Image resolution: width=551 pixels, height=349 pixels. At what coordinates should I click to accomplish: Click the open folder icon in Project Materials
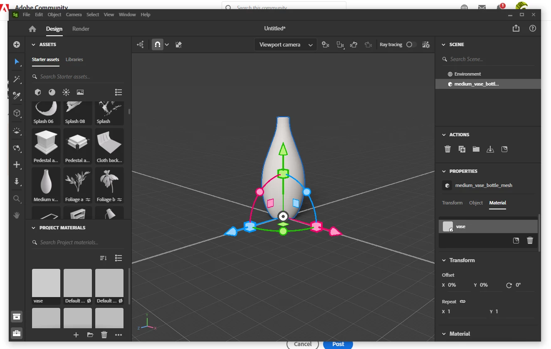tap(90, 335)
